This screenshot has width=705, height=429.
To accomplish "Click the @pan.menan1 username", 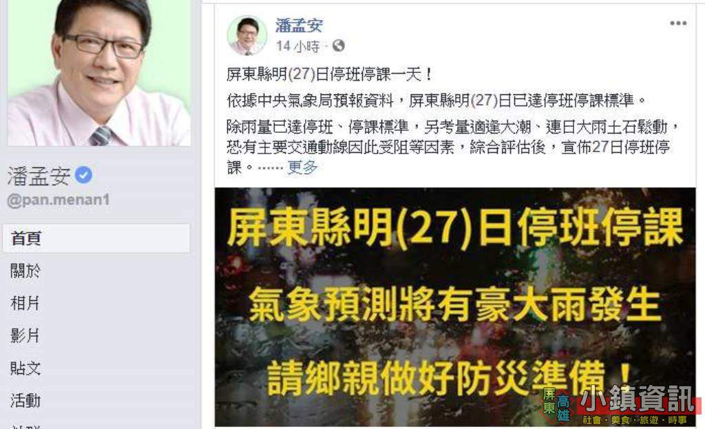I will coord(59,200).
